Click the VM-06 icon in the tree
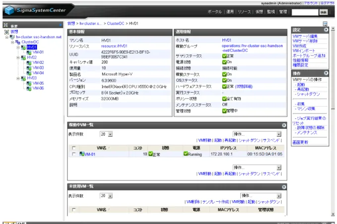The width and height of the screenshot is (337, 224). click(x=29, y=88)
